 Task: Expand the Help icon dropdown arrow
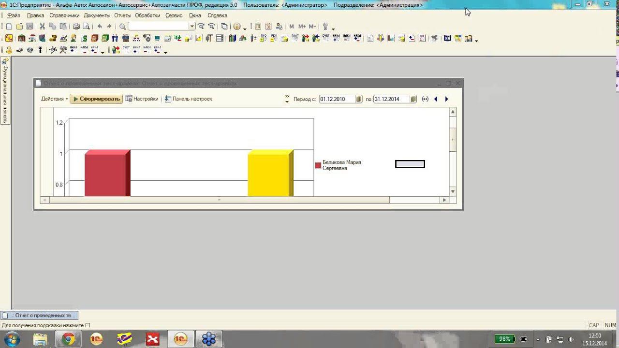245,29
